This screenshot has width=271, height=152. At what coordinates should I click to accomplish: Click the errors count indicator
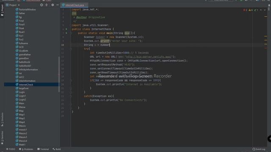point(245,10)
